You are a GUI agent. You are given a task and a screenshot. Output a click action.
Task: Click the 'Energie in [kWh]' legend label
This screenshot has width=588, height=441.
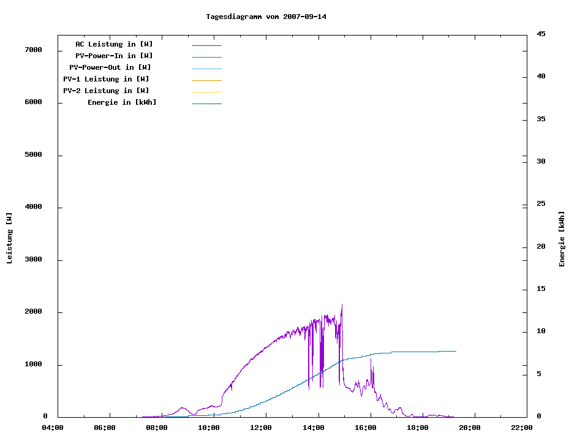(122, 102)
